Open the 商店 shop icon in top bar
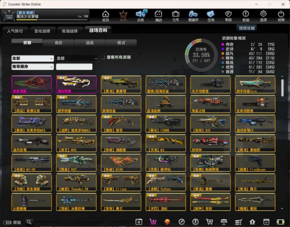The height and width of the screenshot is (227, 290). [x=158, y=16]
